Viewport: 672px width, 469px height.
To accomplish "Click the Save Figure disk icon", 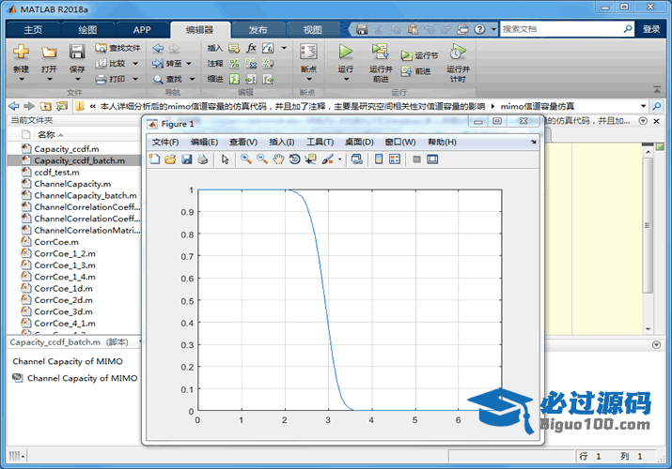I will pyautogui.click(x=186, y=159).
